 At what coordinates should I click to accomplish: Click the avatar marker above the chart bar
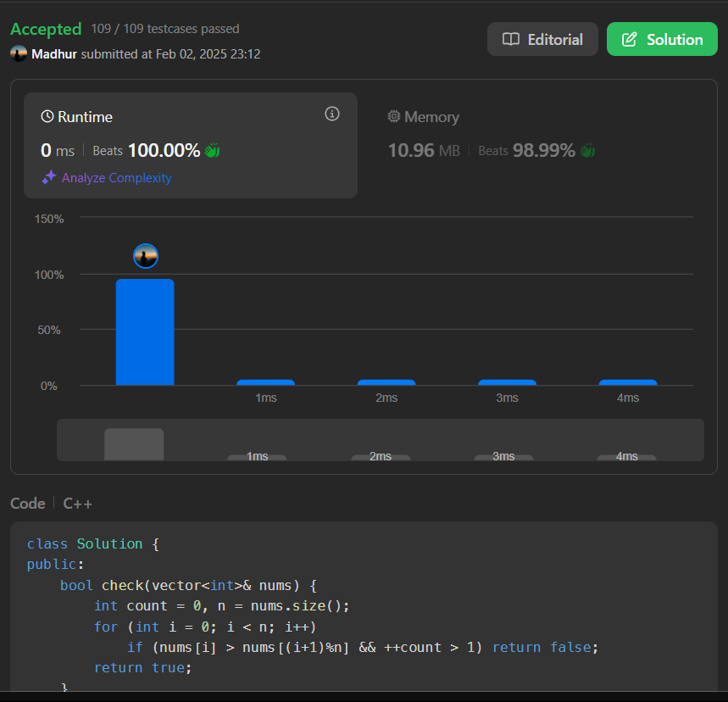point(146,256)
